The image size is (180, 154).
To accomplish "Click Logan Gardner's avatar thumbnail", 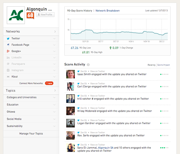I will [x=71, y=123].
